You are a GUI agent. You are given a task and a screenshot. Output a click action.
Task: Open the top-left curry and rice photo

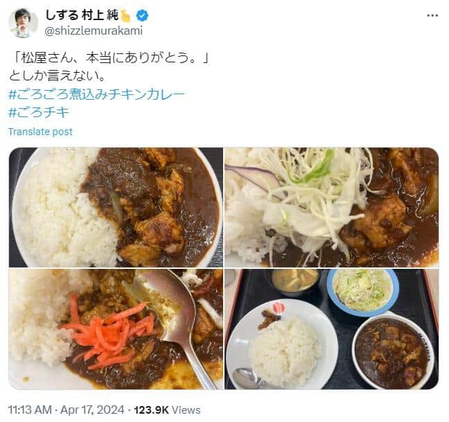click(116, 207)
